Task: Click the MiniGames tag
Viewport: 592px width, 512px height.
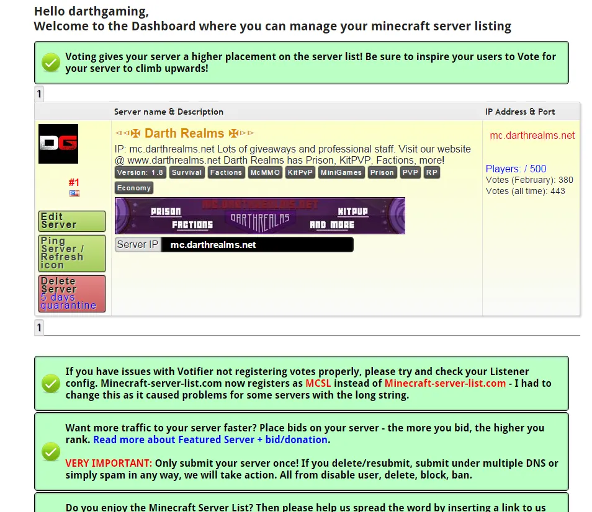Action: coord(341,172)
